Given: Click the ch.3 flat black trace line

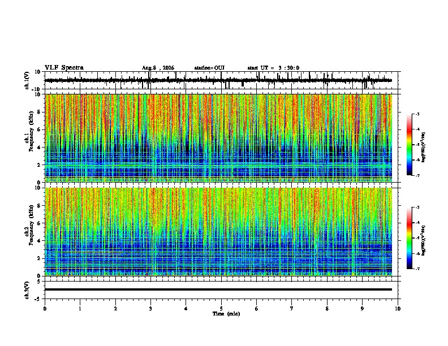Looking at the screenshot, I should (218, 289).
